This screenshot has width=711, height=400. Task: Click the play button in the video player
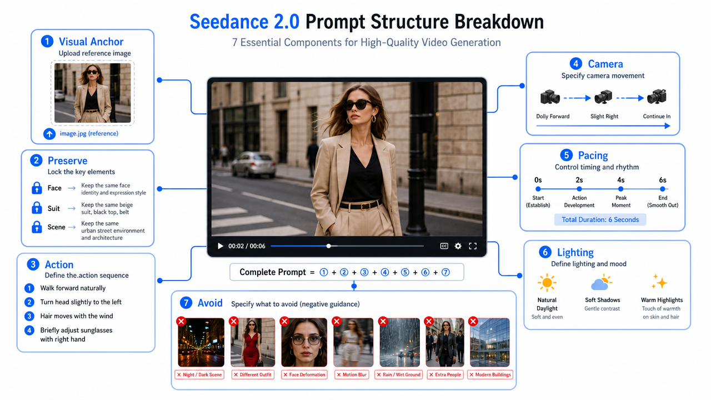[221, 246]
